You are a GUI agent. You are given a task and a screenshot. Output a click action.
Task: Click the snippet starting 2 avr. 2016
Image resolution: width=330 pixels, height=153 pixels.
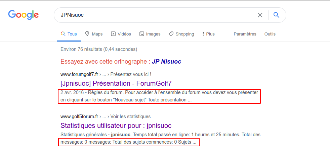pos(159,96)
